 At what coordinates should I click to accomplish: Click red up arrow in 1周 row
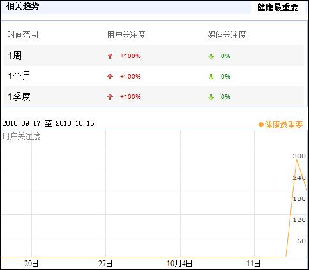click(110, 56)
